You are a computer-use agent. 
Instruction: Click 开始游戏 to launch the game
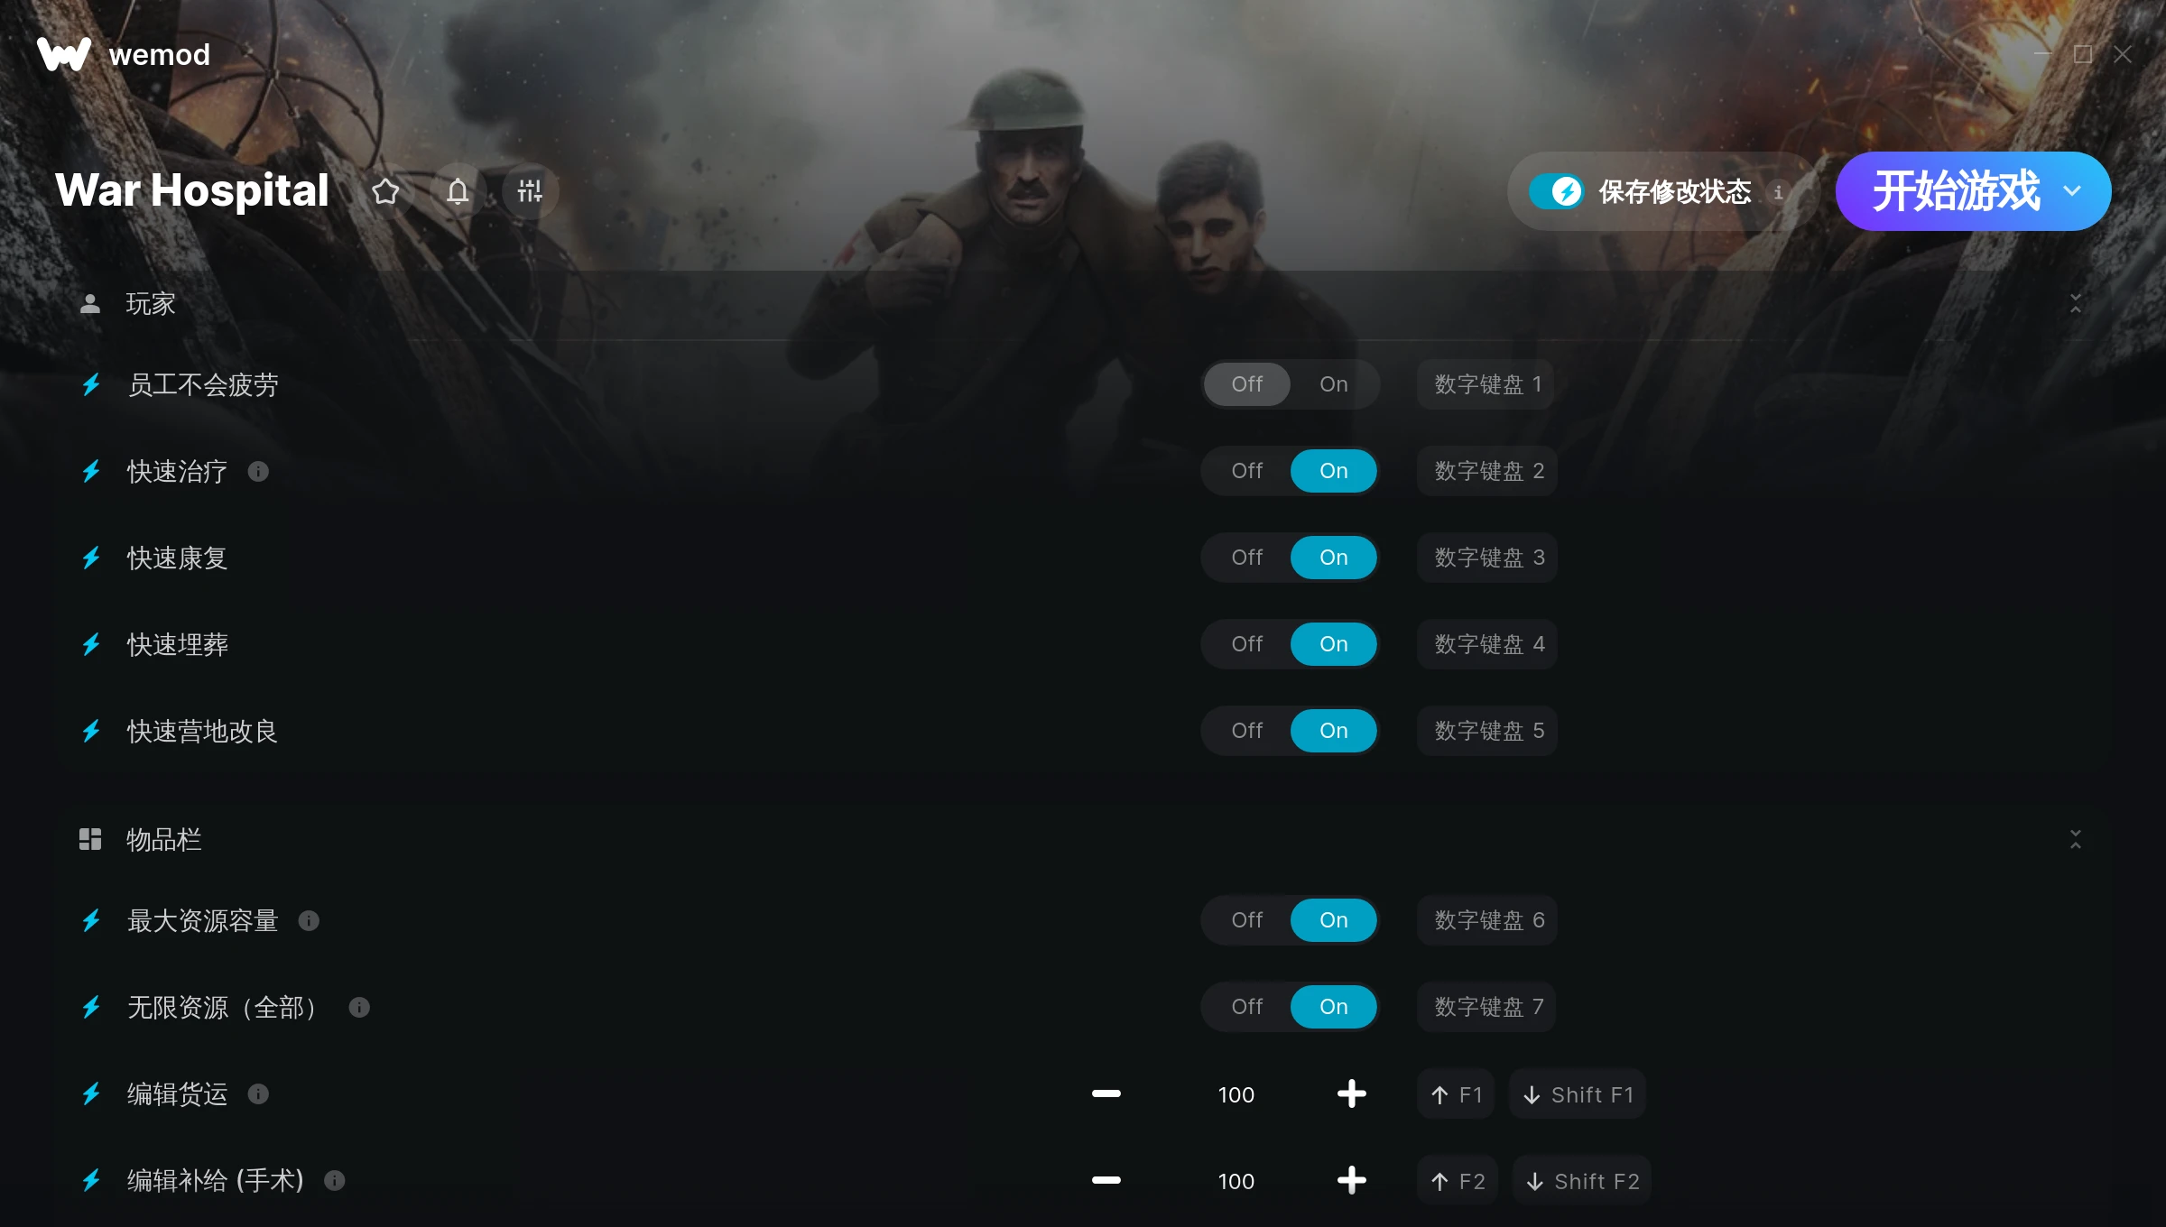tap(1956, 191)
